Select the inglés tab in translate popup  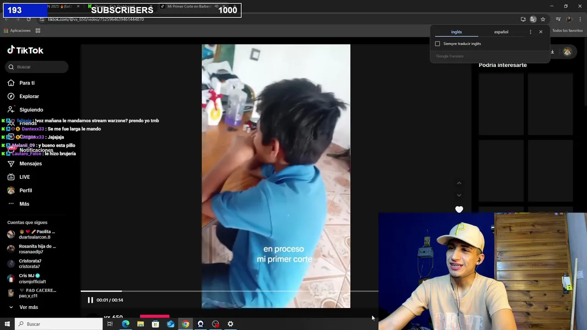[456, 32]
